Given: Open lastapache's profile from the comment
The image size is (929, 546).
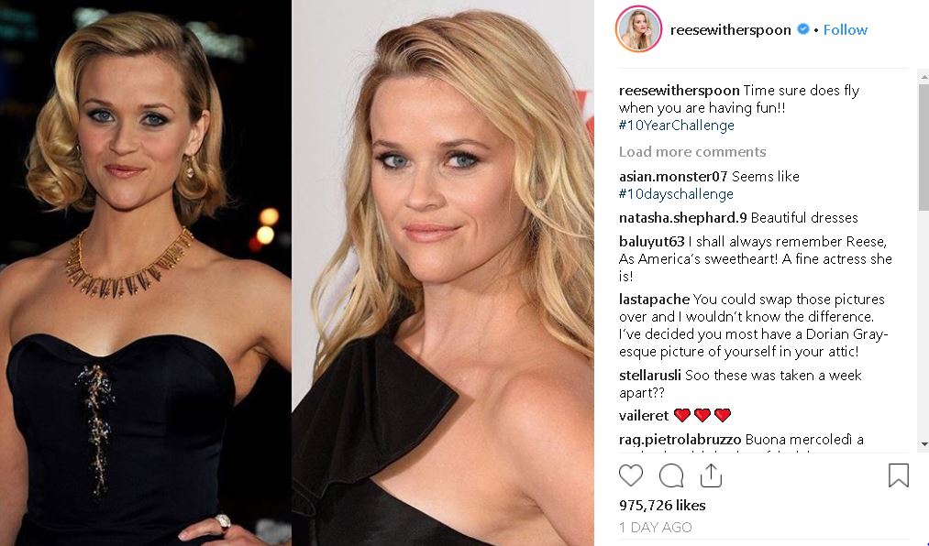Looking at the screenshot, I should click(x=654, y=300).
